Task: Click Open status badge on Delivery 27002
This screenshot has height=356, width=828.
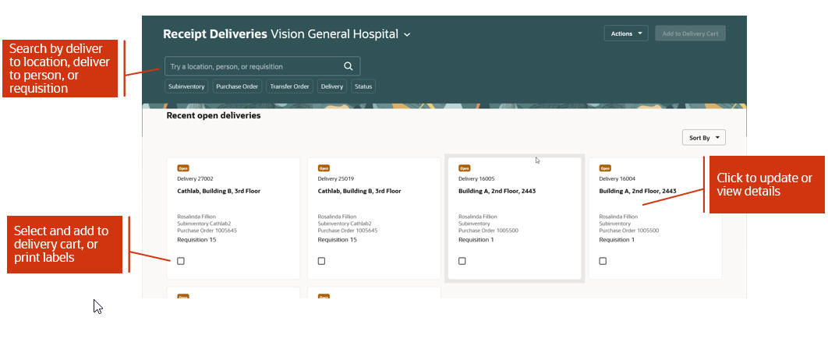Action: pyautogui.click(x=183, y=168)
